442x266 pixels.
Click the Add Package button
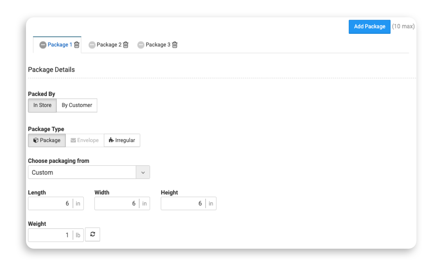(370, 27)
